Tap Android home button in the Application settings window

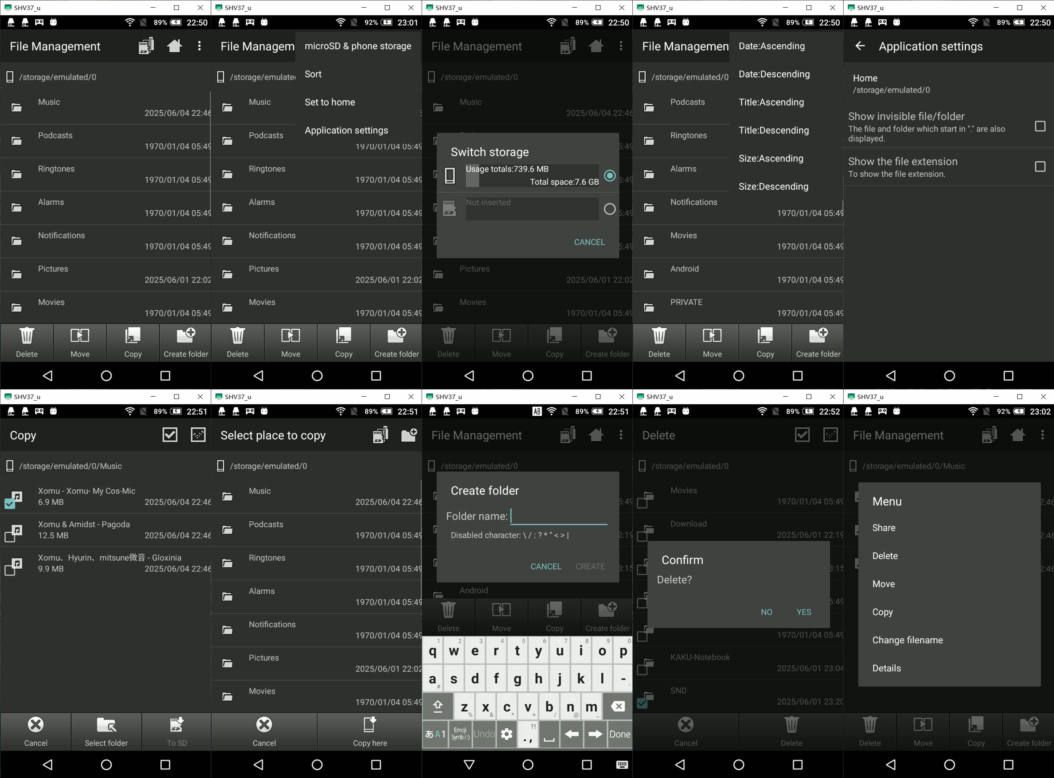(949, 375)
